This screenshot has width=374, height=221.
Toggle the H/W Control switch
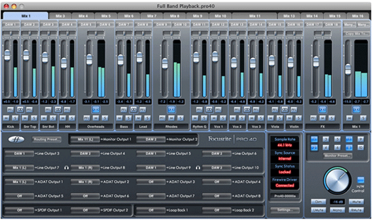pos(361,180)
